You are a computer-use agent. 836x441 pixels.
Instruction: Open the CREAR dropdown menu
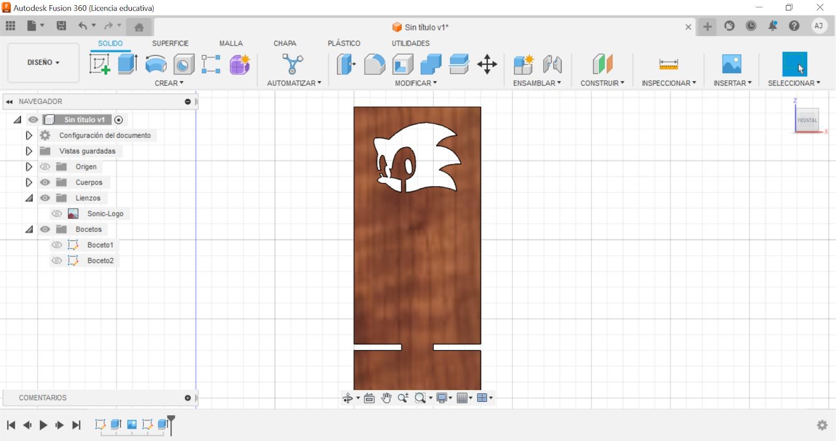pyautogui.click(x=169, y=83)
